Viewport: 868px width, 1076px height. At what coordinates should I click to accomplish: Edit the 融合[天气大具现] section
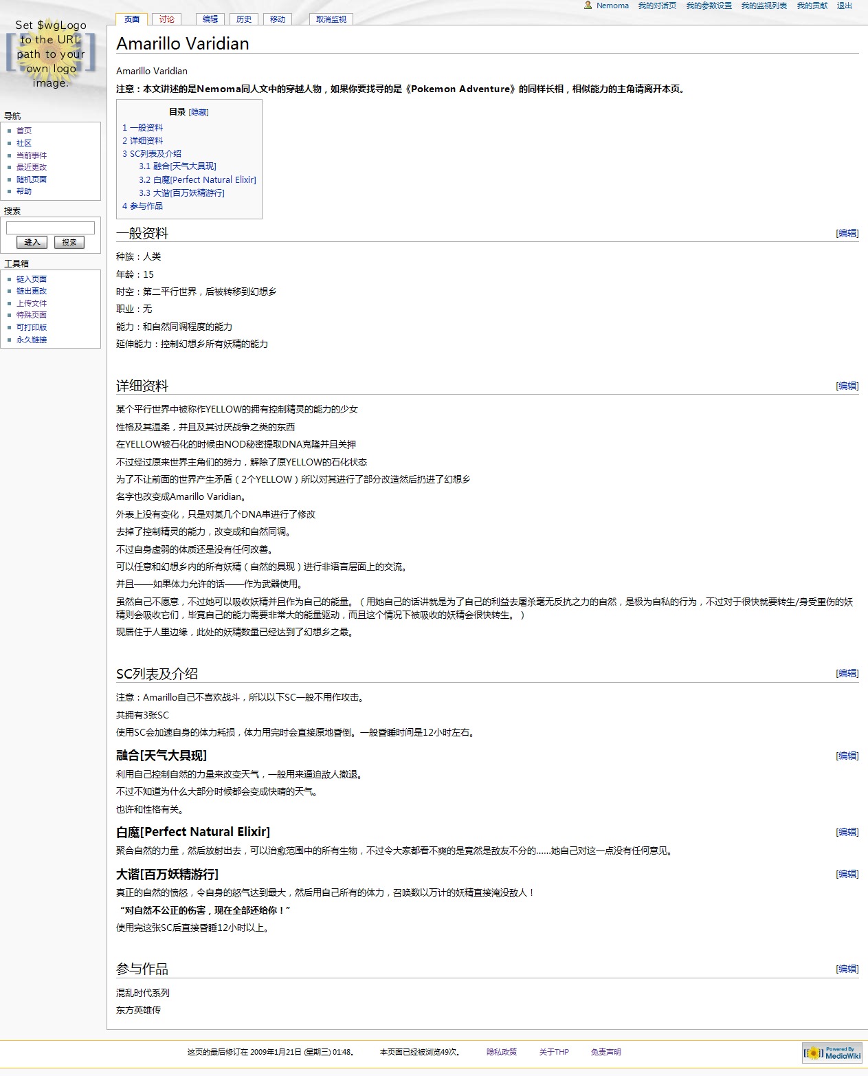(847, 756)
